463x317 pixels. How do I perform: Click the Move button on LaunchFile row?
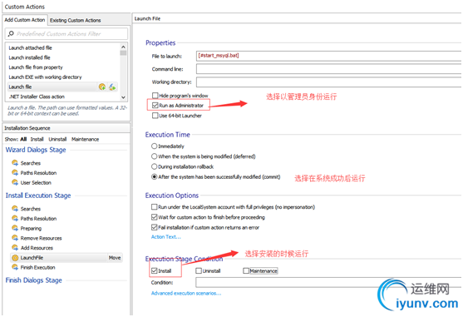tap(115, 258)
